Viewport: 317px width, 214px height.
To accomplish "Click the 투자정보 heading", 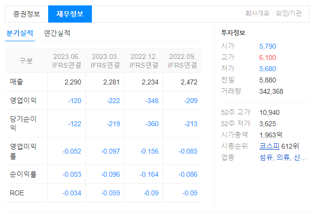I will (x=233, y=33).
